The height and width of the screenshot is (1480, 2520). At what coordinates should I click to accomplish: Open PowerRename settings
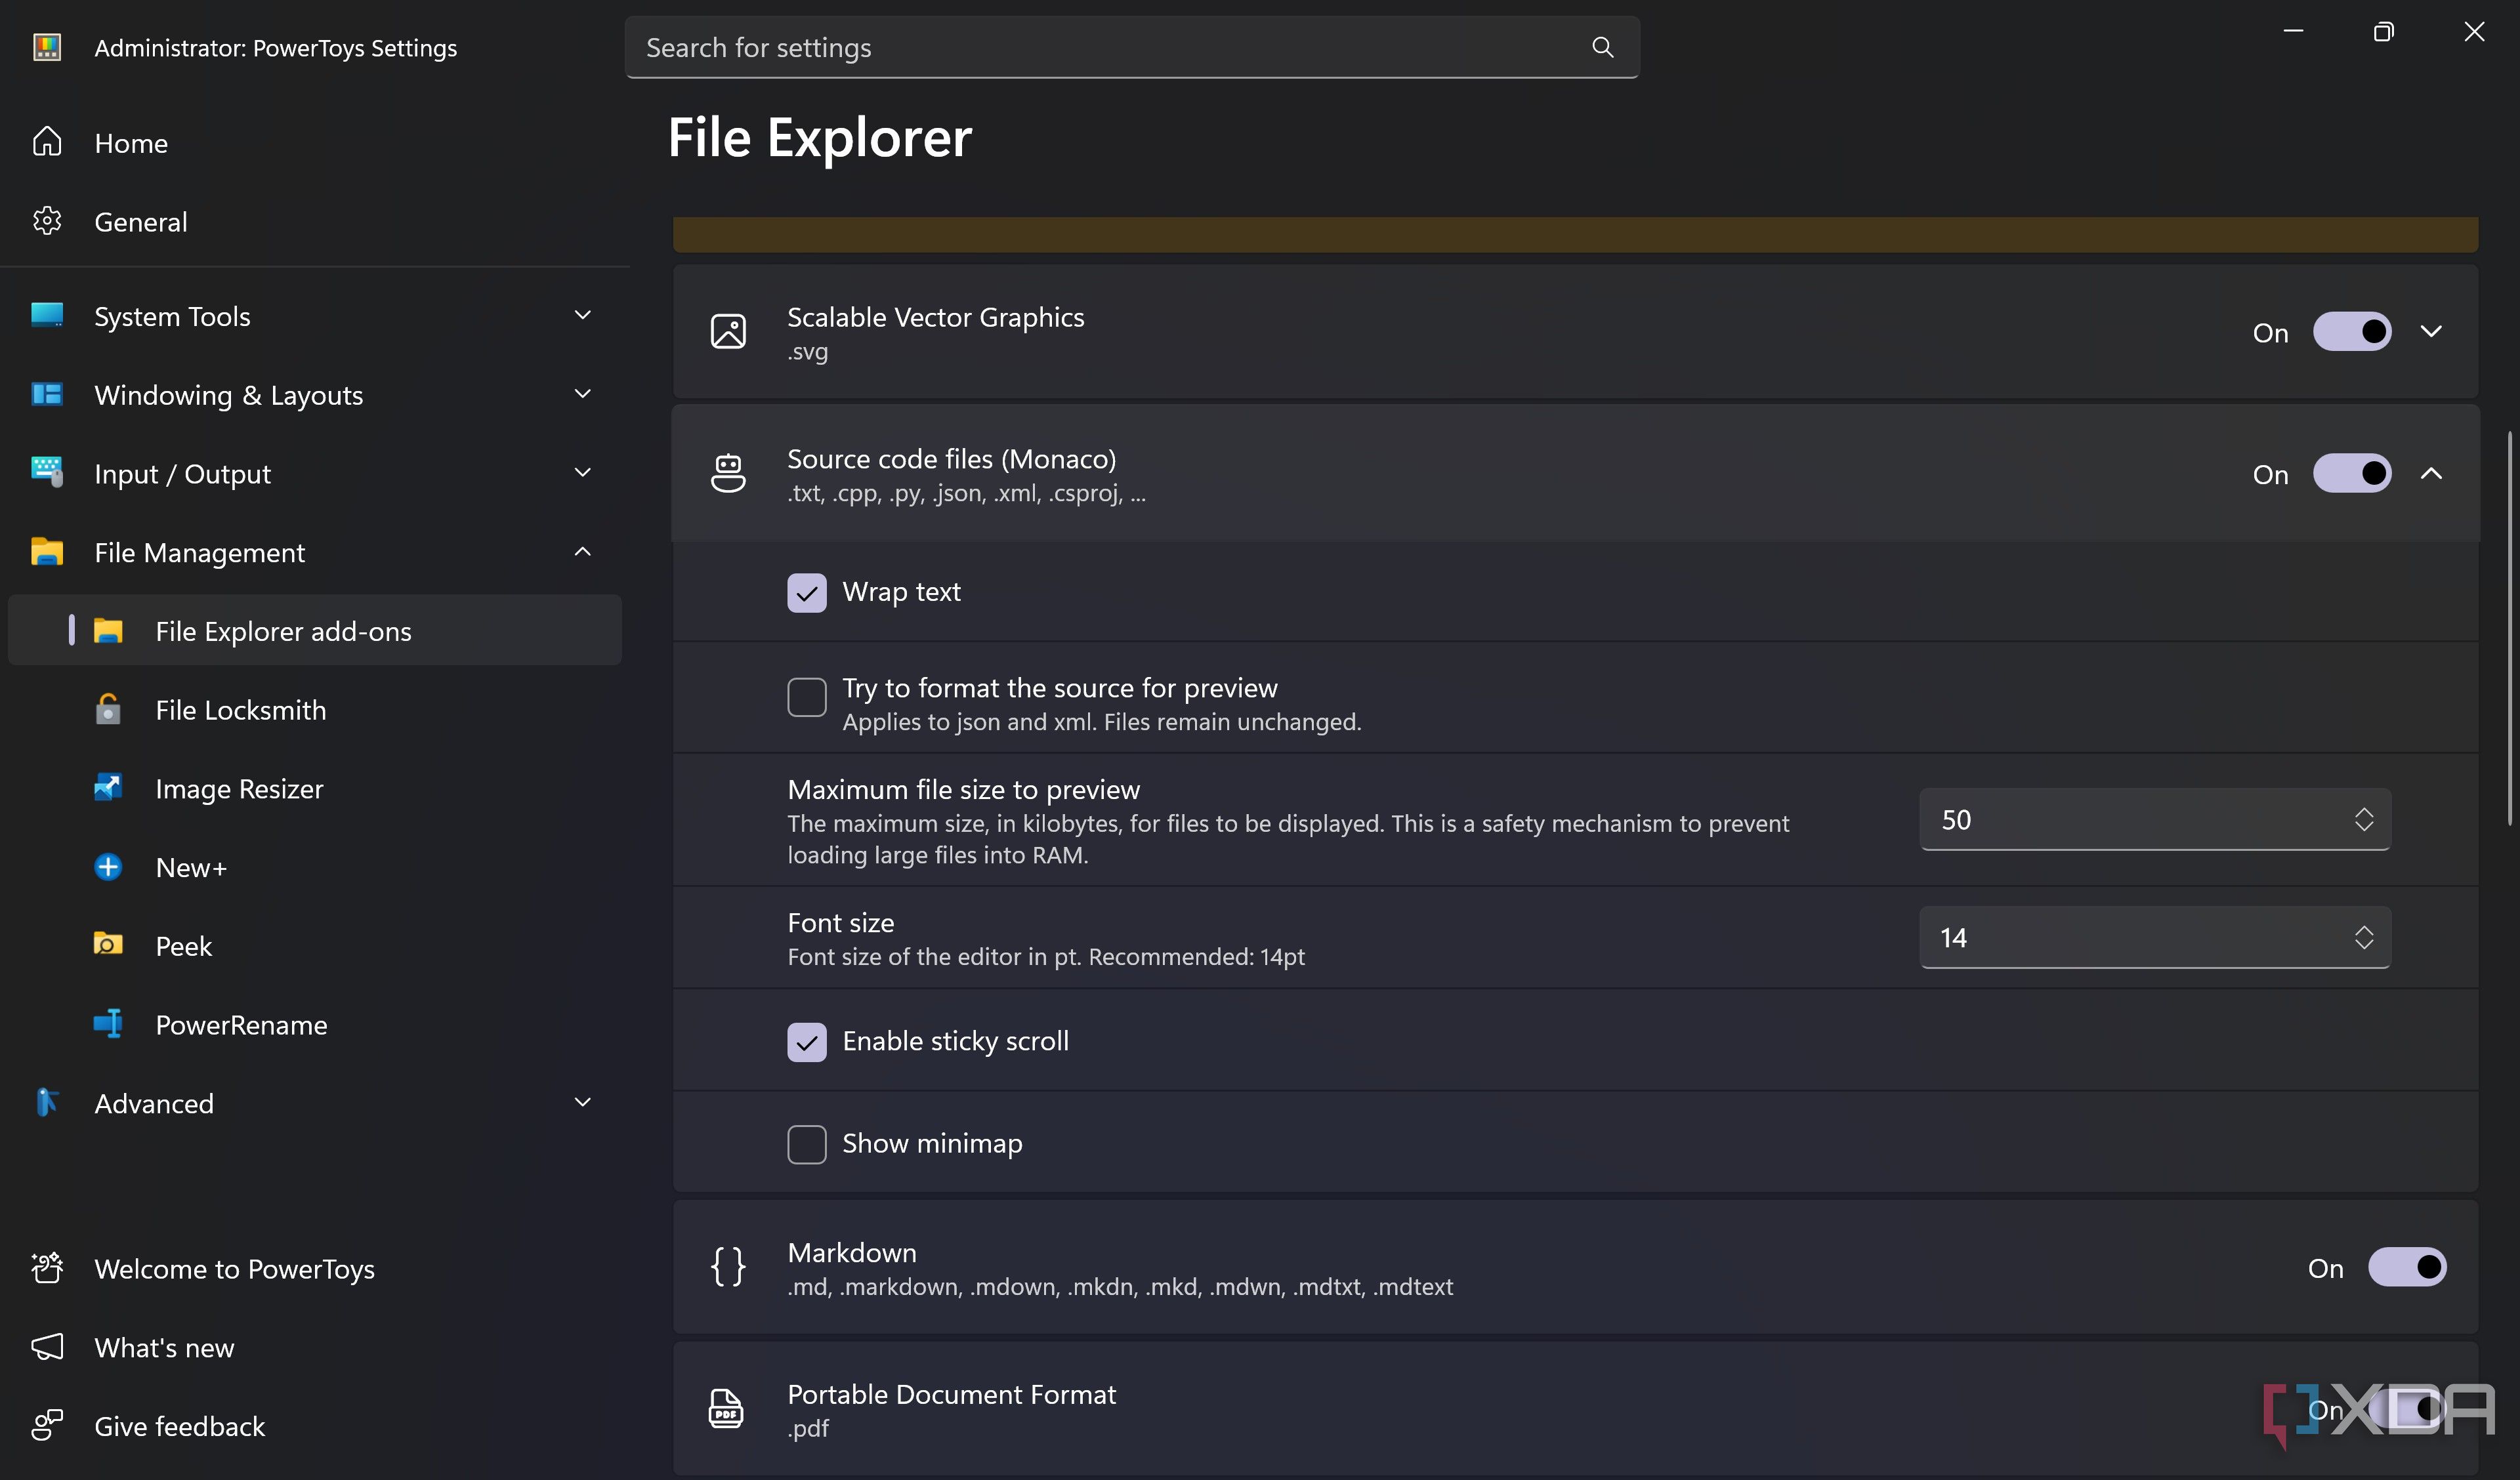coord(315,1024)
